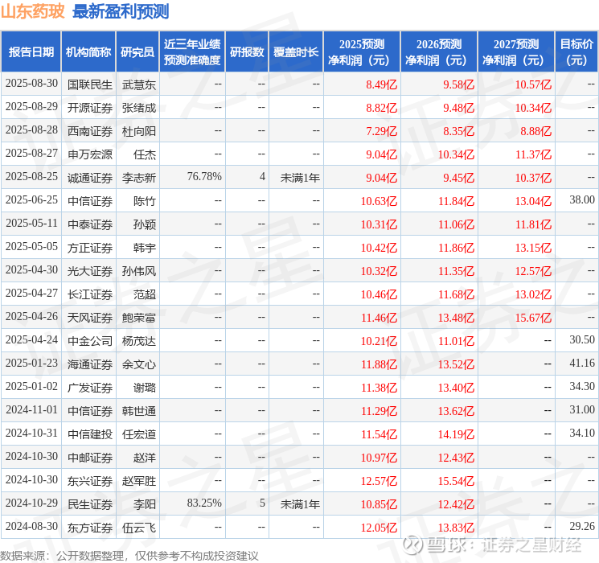Click 2027 profit forecast 15.67亿

coord(533,318)
